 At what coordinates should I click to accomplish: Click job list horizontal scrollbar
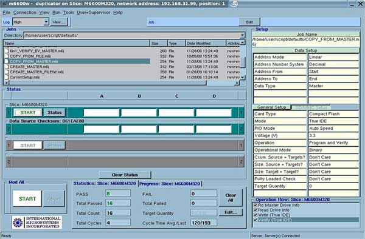[x=108, y=82]
